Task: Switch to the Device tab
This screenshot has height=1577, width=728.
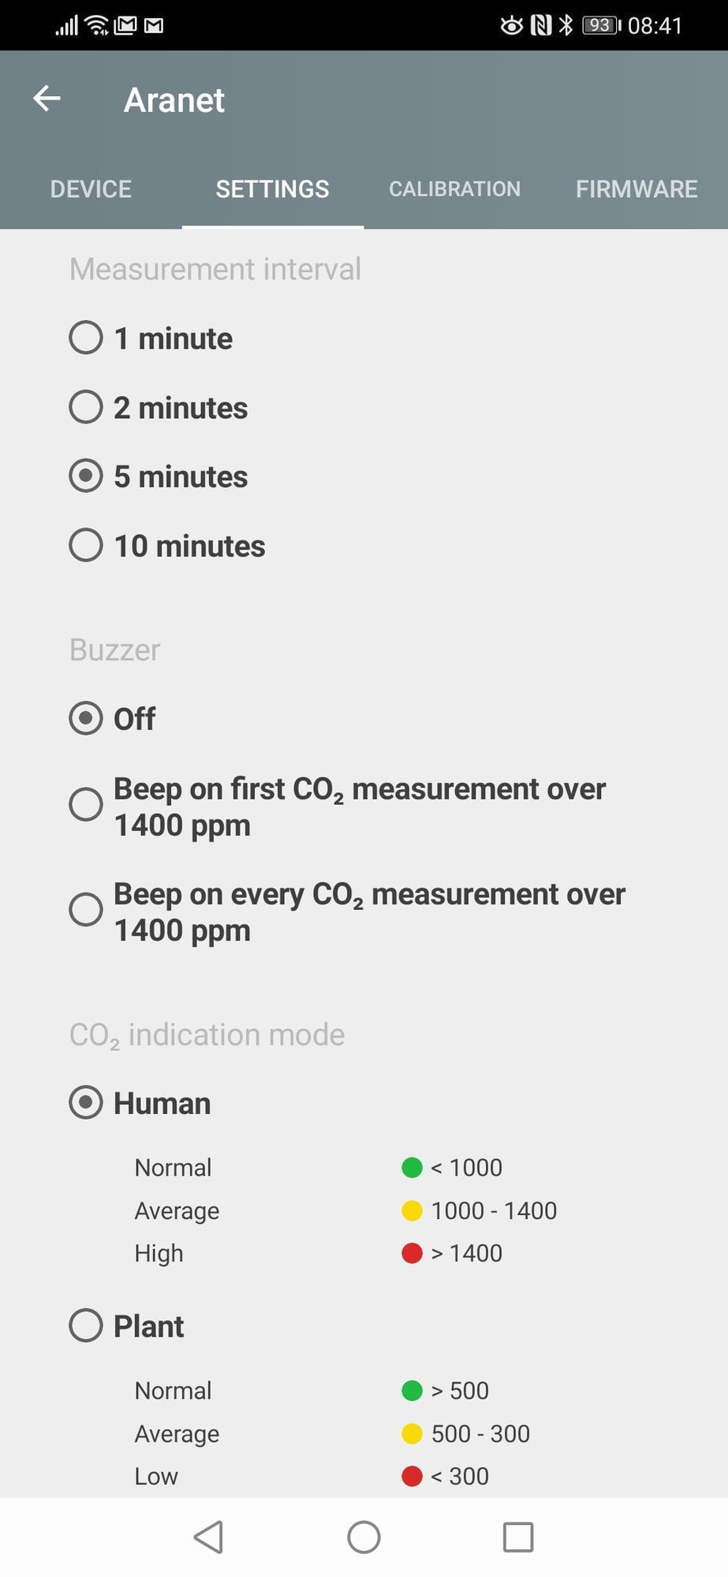Action: (x=91, y=189)
